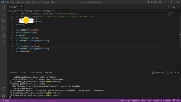Switch to the DEBUG CONSOLE panel tab
The image size is (181, 102).
pyautogui.click(x=36, y=73)
